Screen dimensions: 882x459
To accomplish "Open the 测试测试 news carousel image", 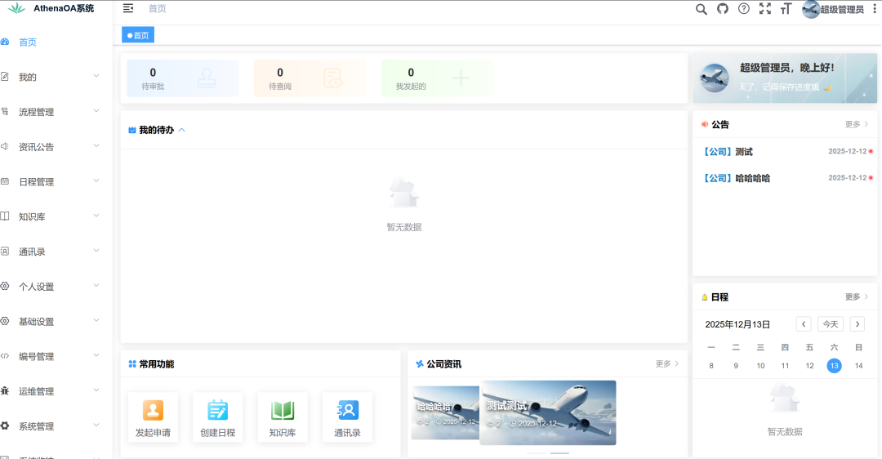I will tap(548, 413).
